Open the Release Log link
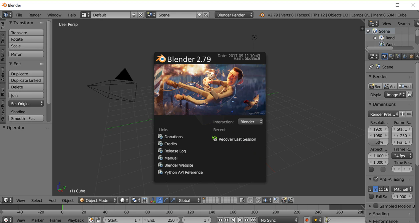 coord(175,151)
